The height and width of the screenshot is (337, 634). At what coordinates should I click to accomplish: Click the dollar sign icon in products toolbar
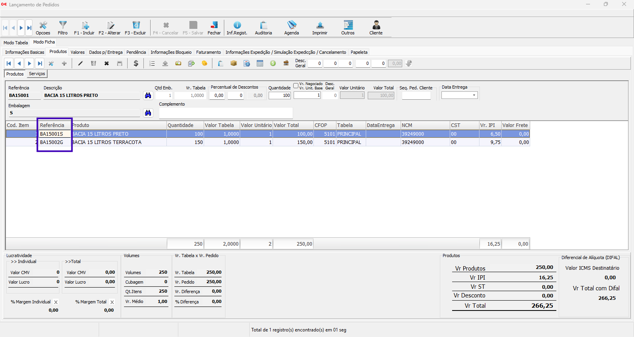136,63
